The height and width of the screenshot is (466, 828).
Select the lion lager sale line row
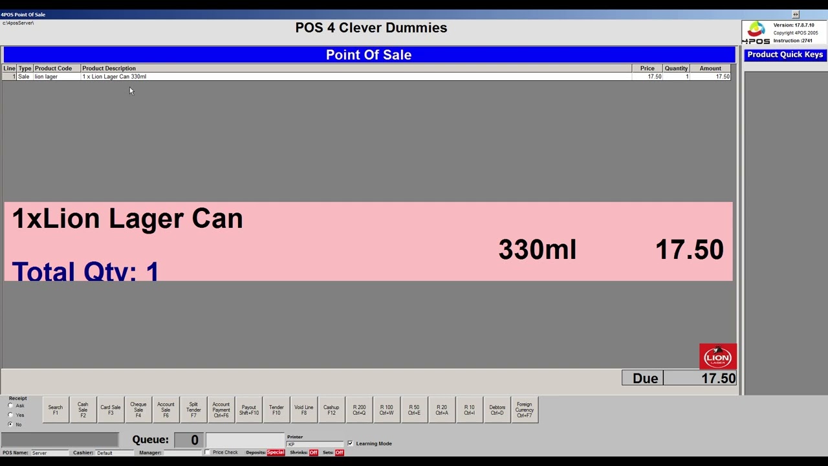pos(367,76)
